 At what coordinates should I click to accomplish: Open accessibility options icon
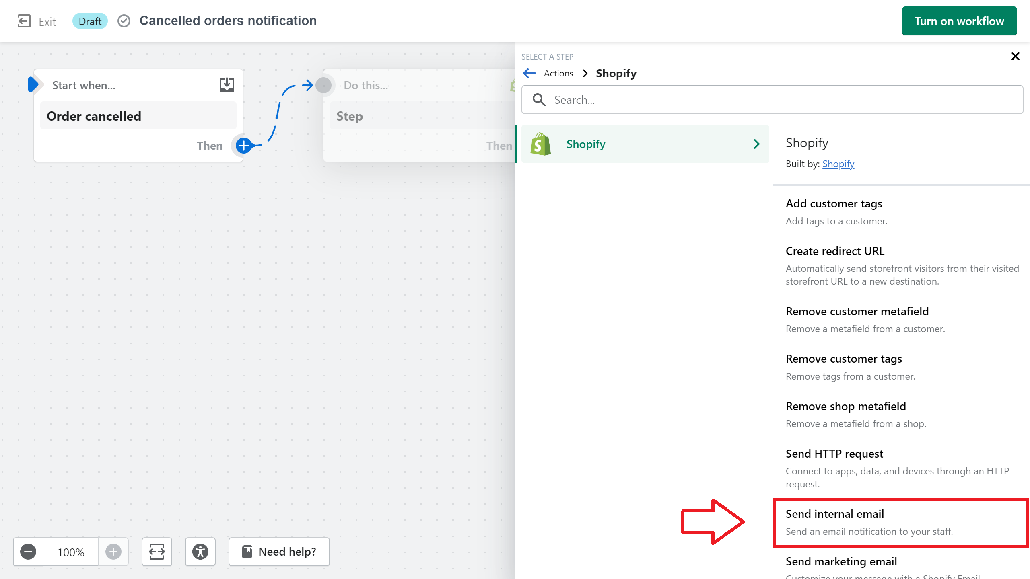pos(200,552)
